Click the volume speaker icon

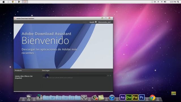pos(165,2)
